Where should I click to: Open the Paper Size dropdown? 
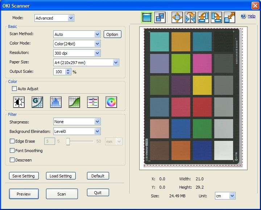(86, 63)
